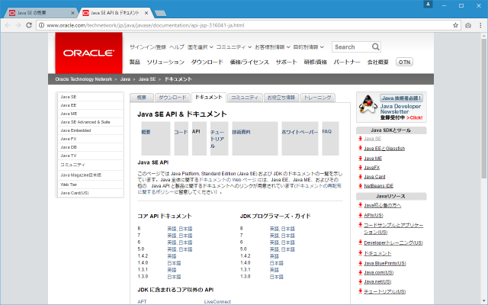This screenshot has height=305, width=488.
Task: Open the ダウンロード top menu
Action: coord(207,62)
